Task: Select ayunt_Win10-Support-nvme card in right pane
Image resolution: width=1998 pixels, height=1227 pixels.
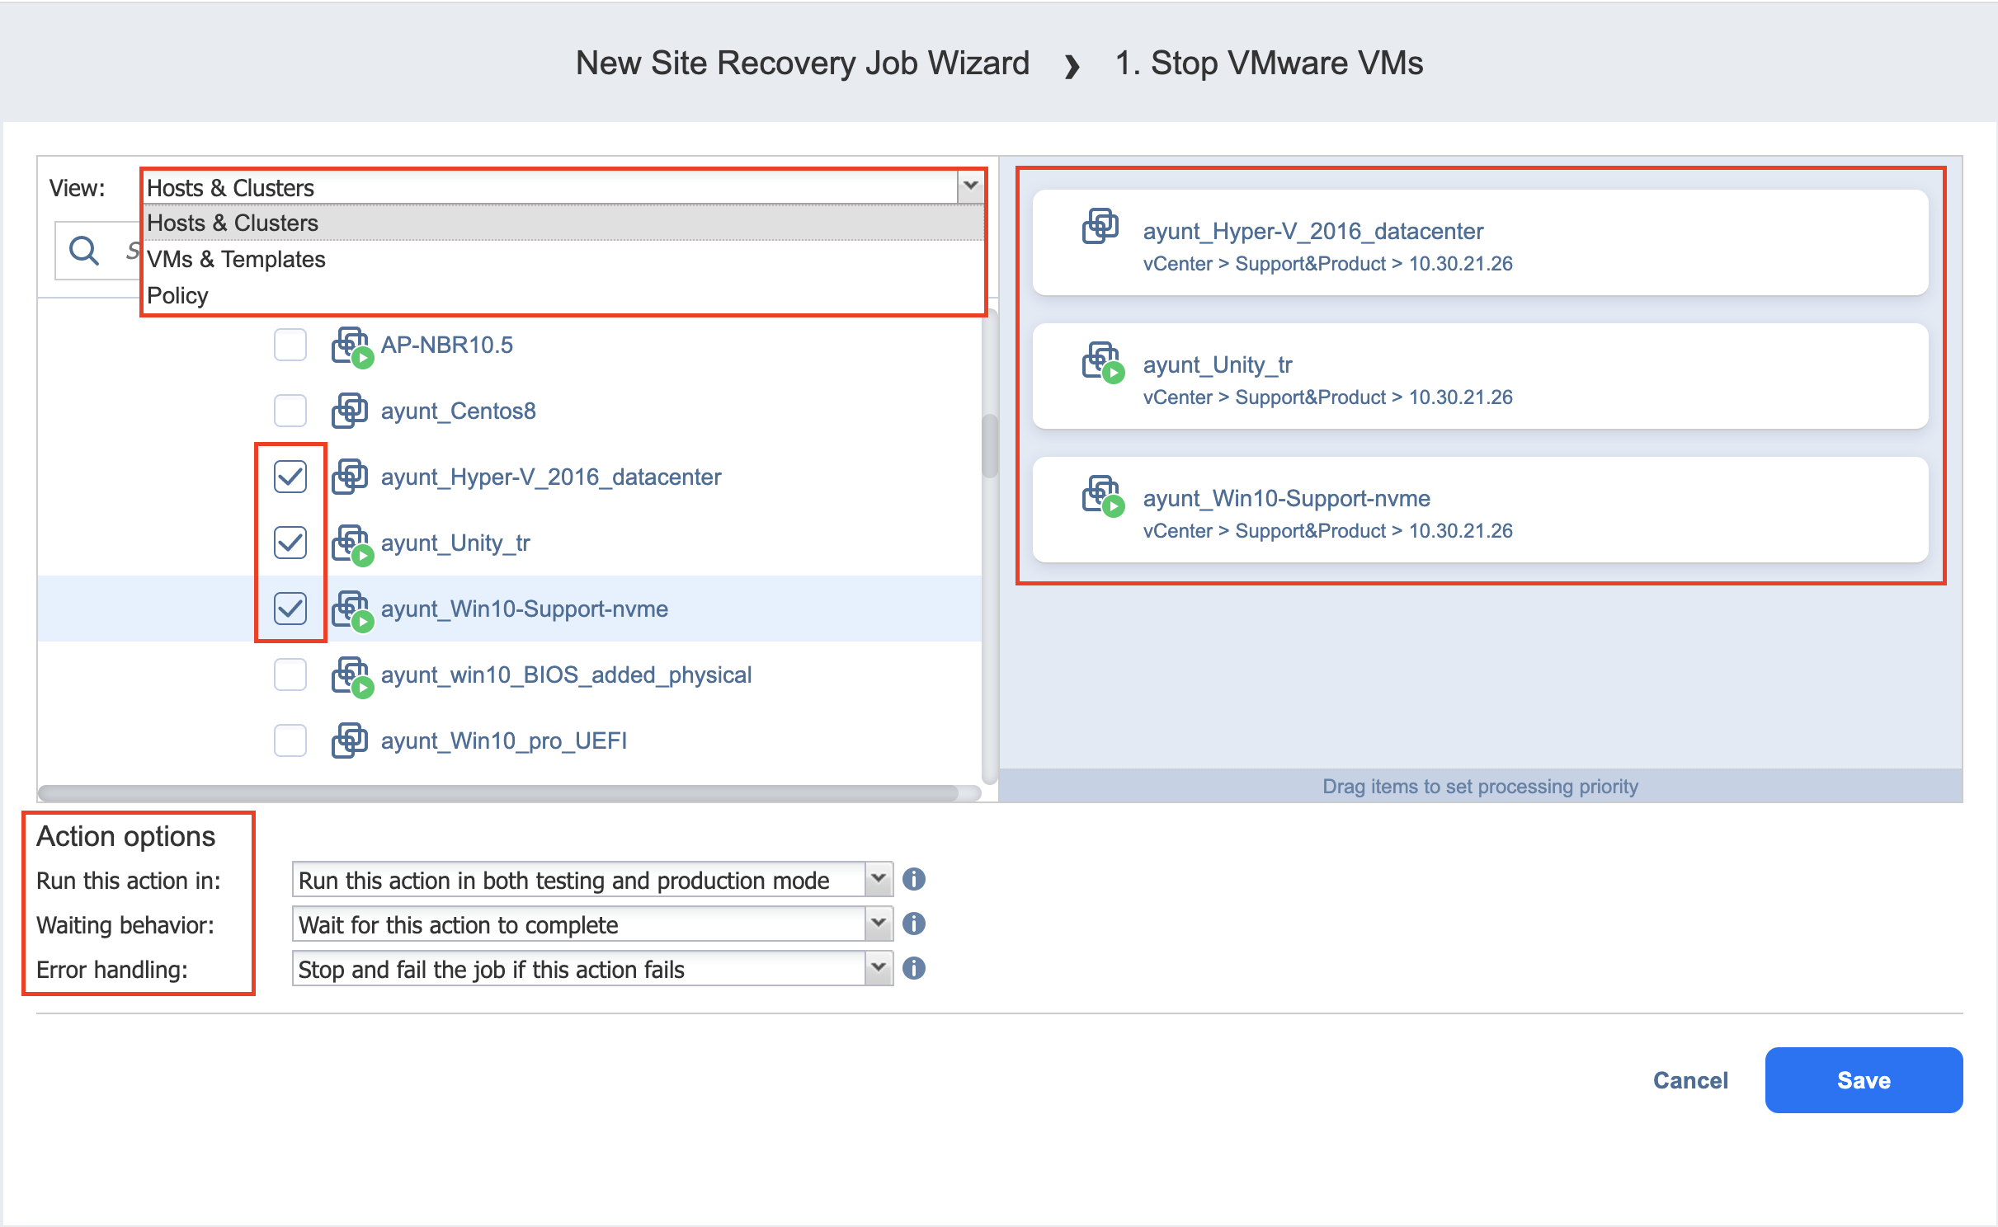Action: [1480, 510]
